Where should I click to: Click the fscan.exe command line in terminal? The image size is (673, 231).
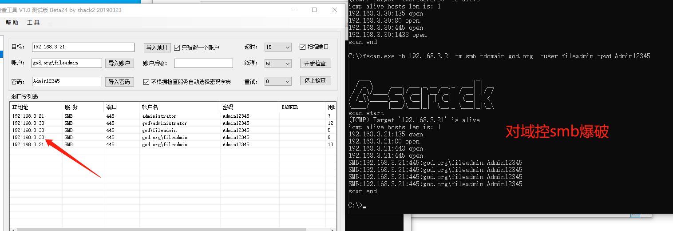pos(499,56)
